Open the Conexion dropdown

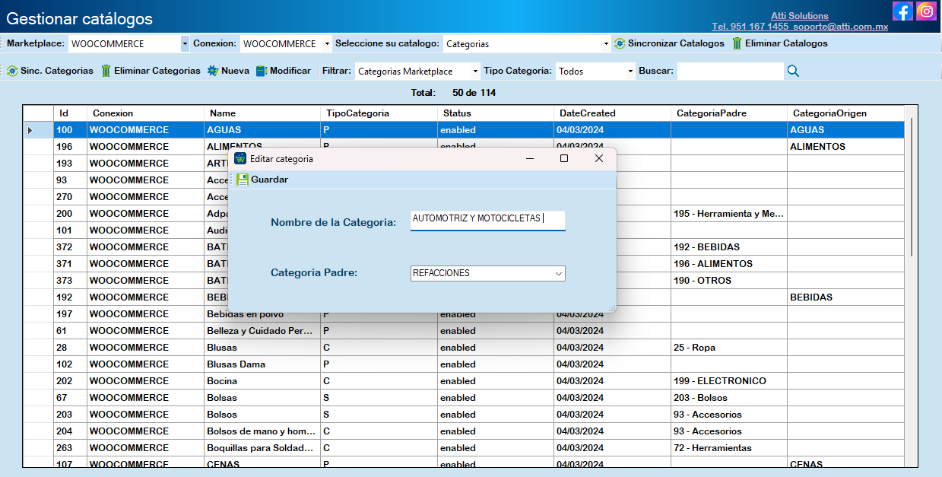click(x=327, y=44)
